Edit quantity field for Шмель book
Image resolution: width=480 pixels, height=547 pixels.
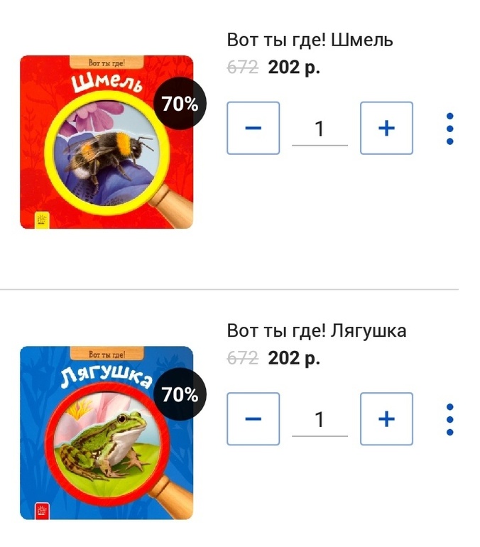pyautogui.click(x=320, y=129)
